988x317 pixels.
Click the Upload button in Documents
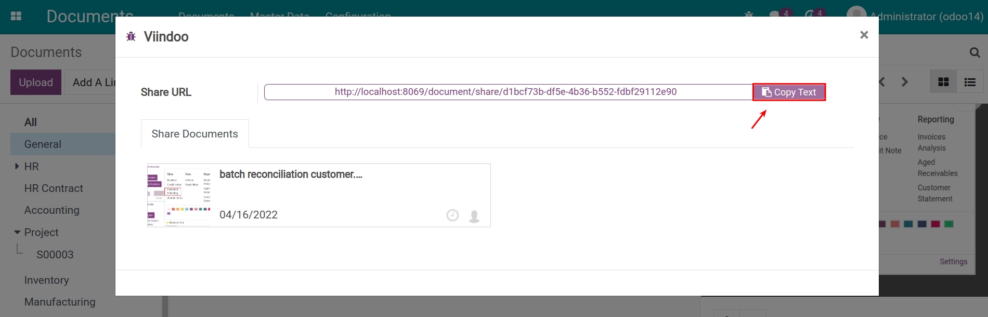(36, 82)
